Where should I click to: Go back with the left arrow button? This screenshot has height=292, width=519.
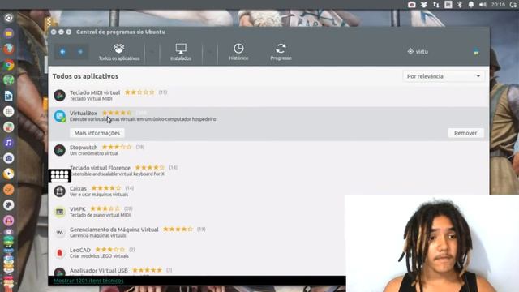pos(63,52)
